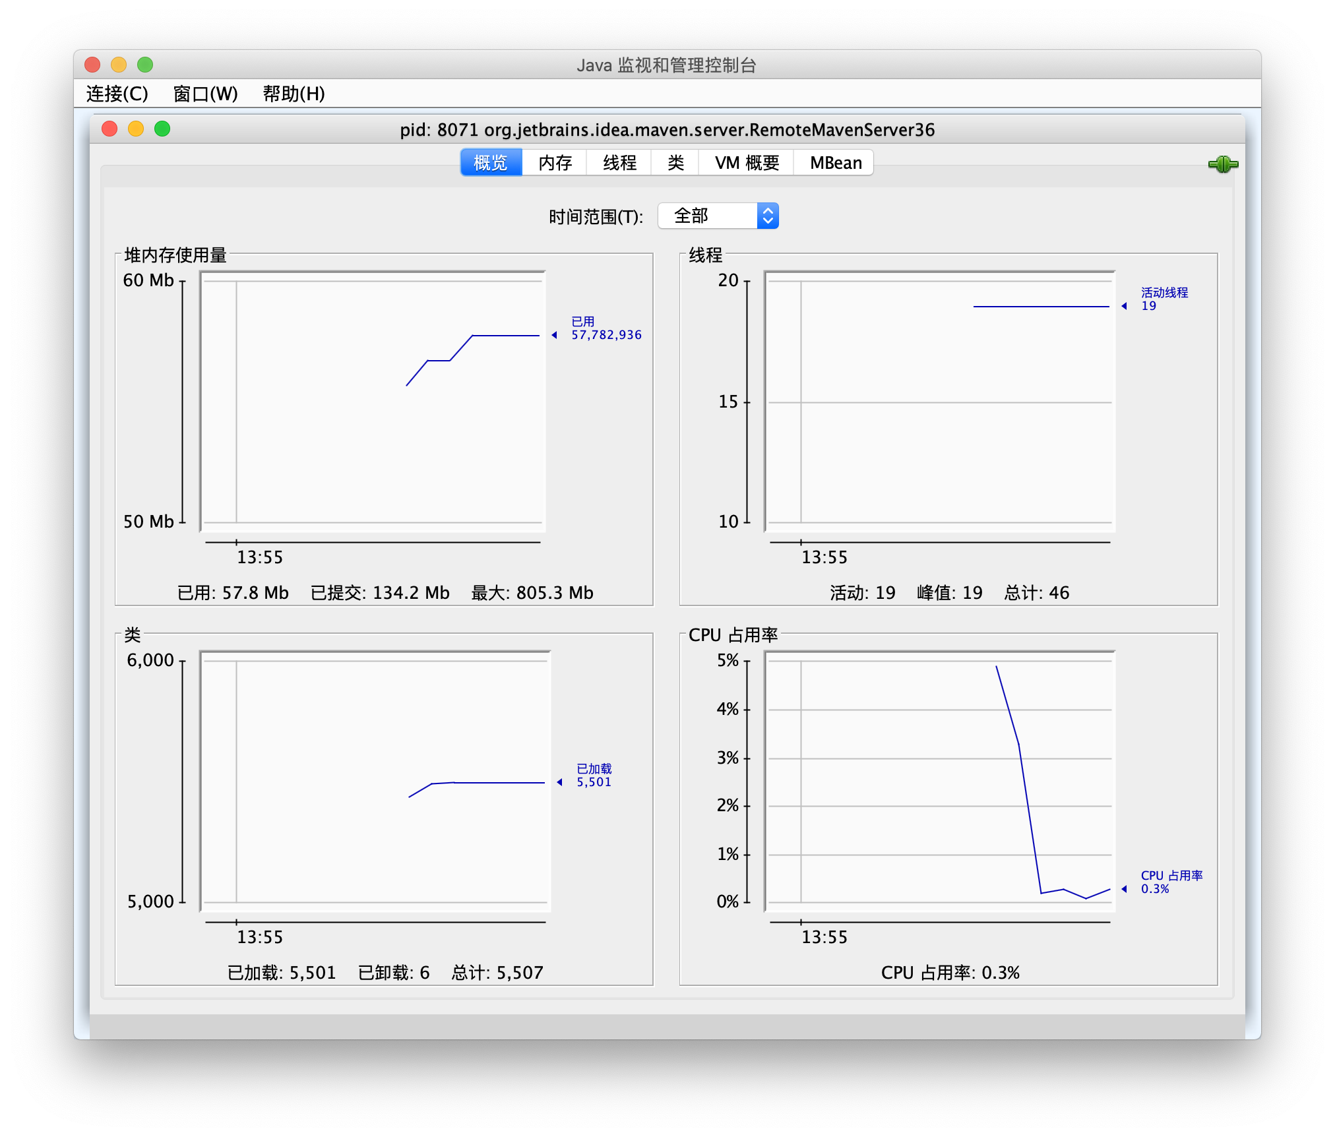Zoom the main console window green button
This screenshot has height=1137, width=1335.
click(x=145, y=65)
